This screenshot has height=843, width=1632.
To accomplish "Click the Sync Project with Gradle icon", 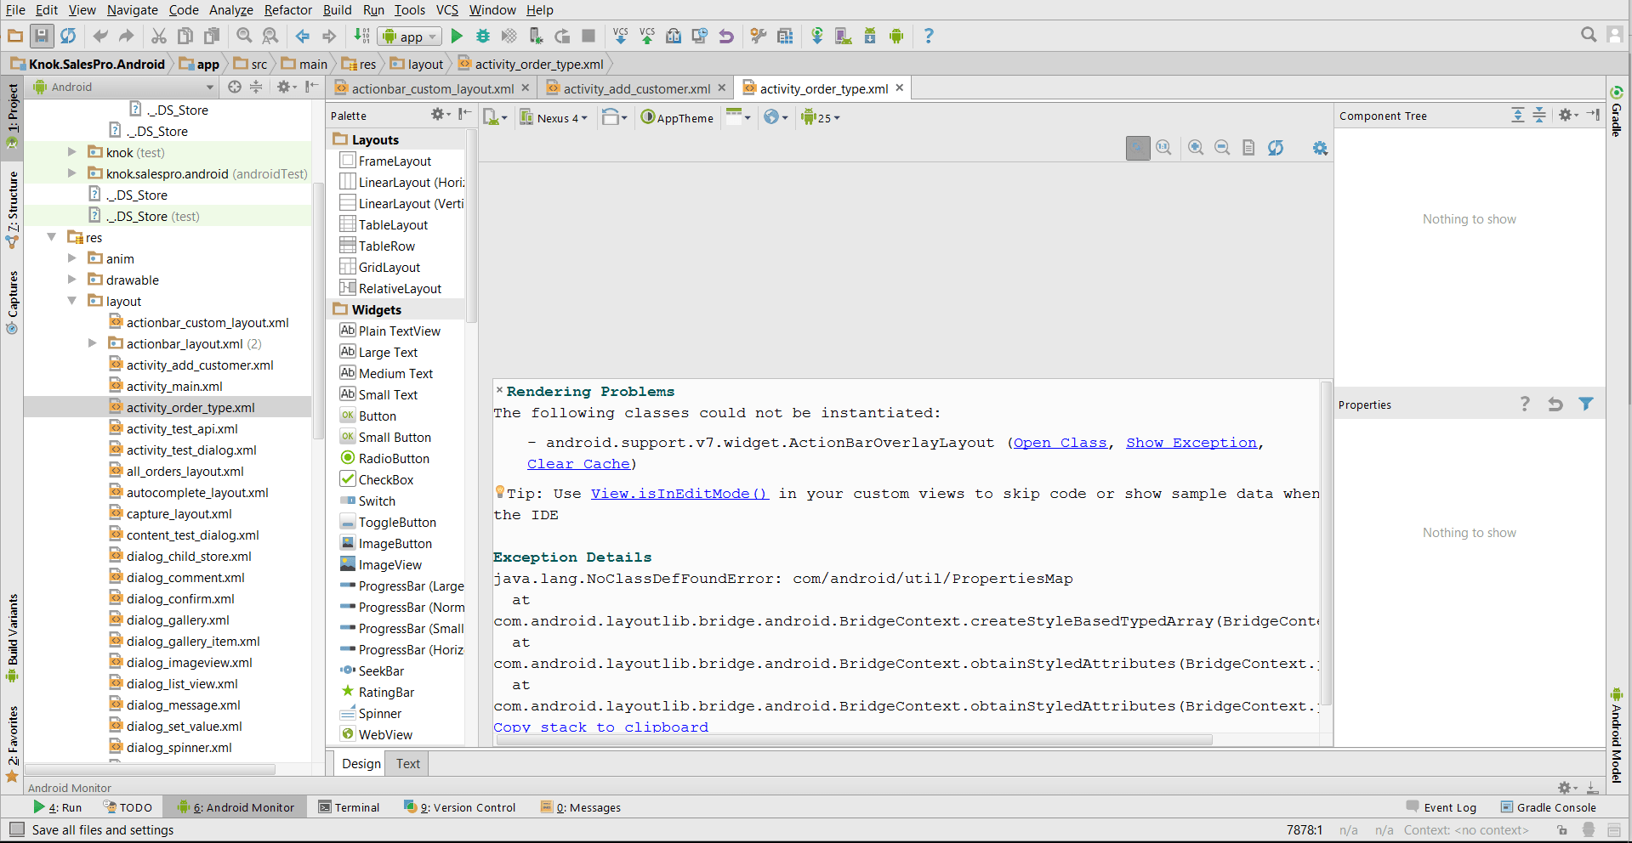I will click(816, 36).
